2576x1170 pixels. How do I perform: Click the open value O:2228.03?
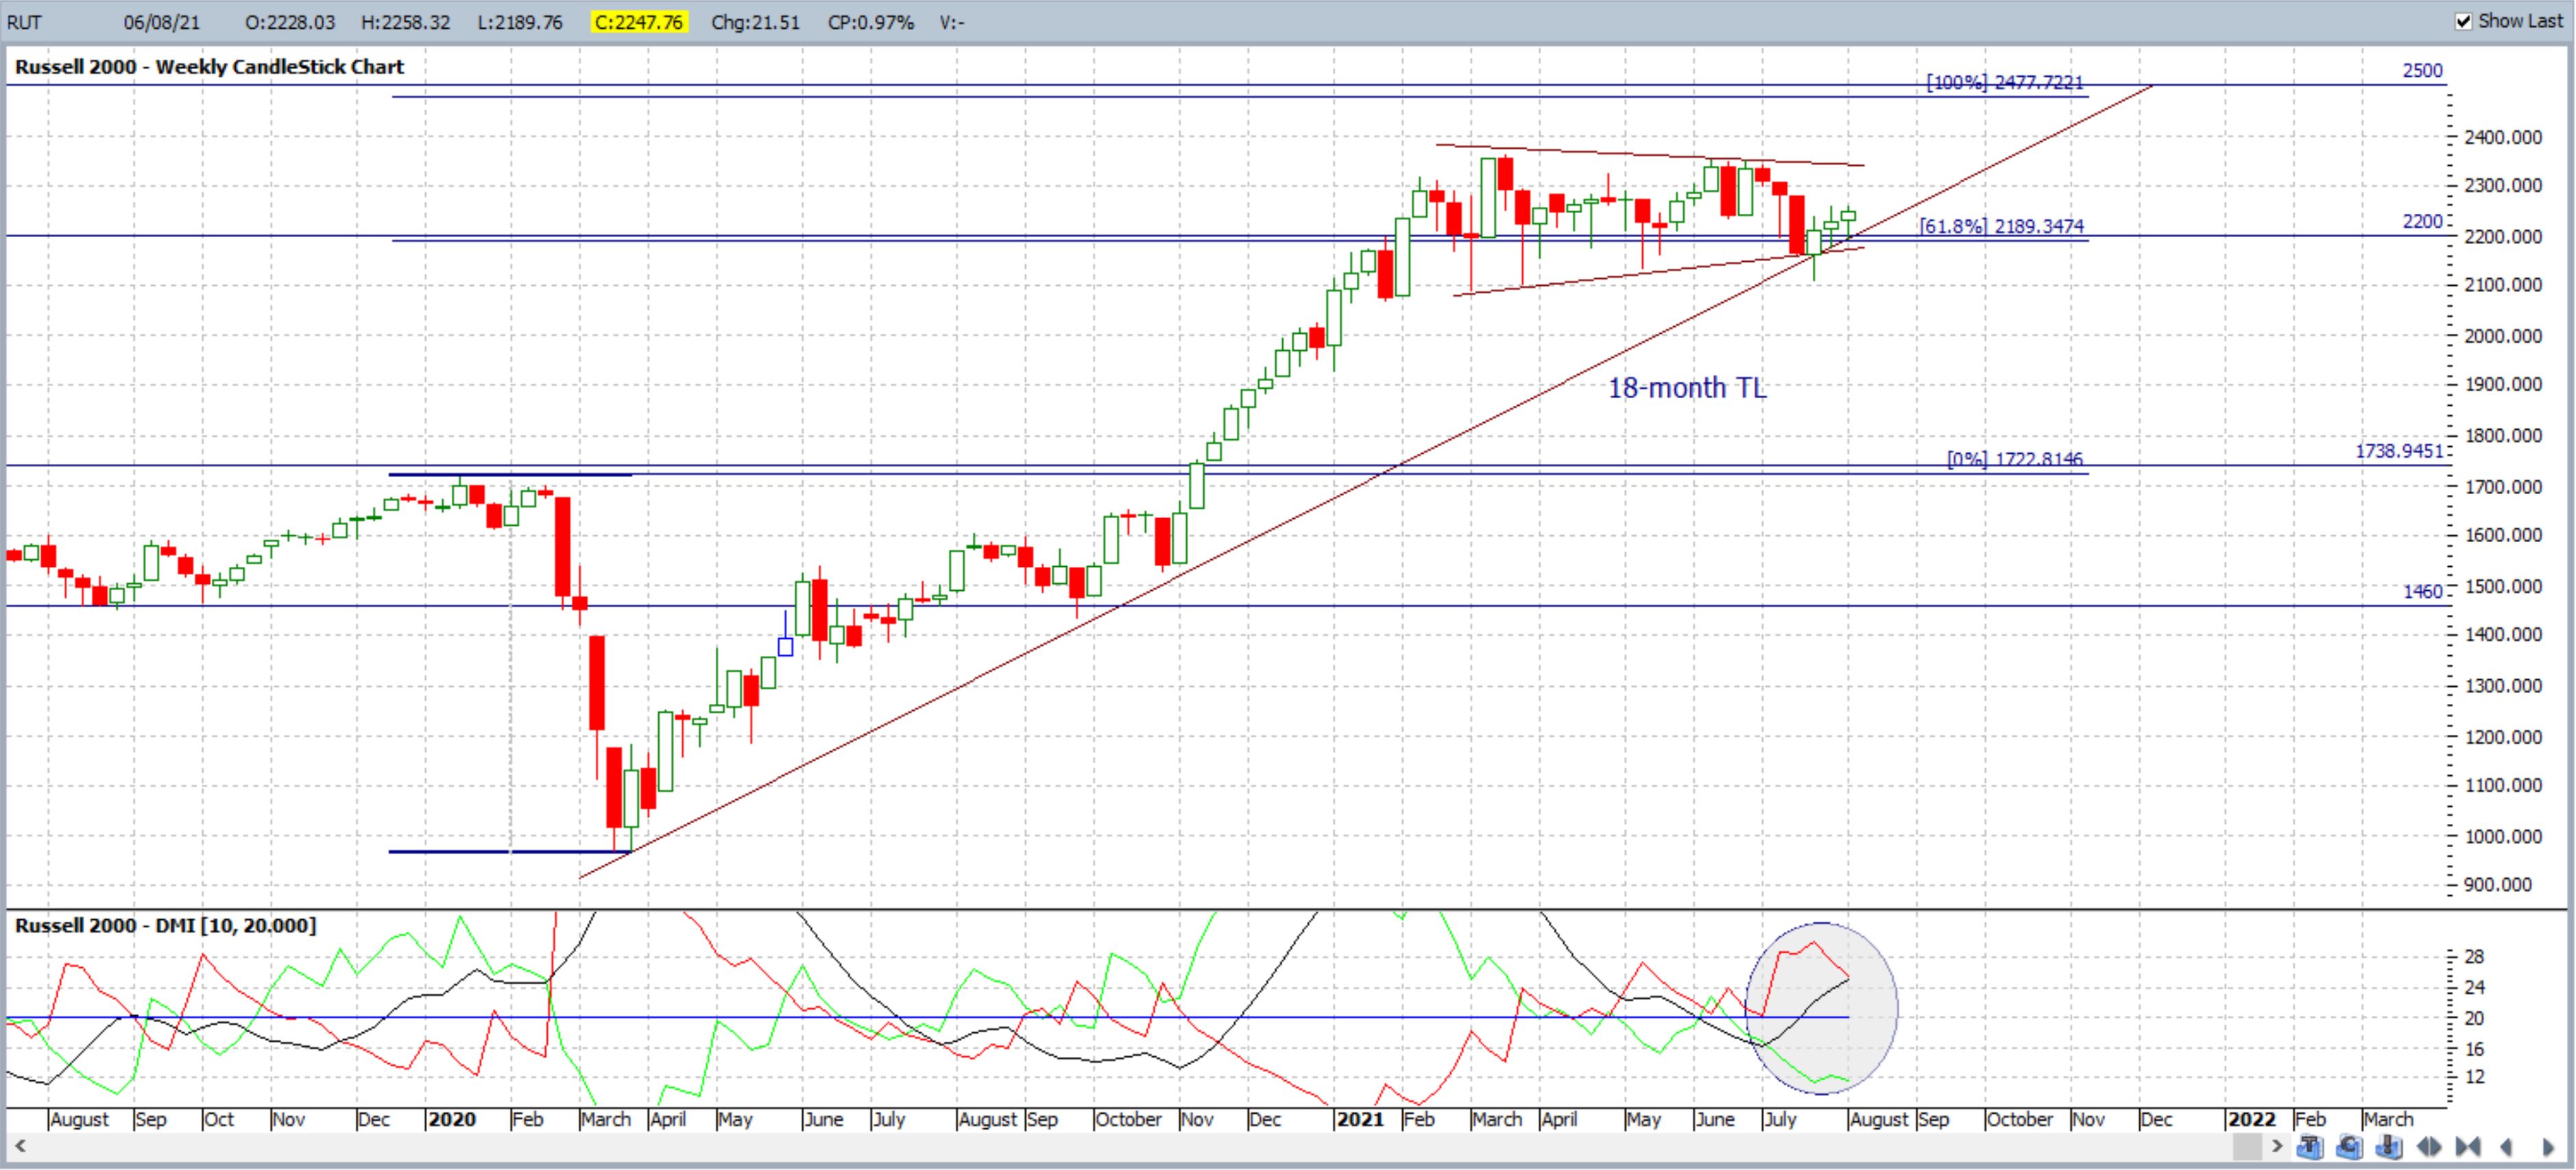(x=290, y=22)
